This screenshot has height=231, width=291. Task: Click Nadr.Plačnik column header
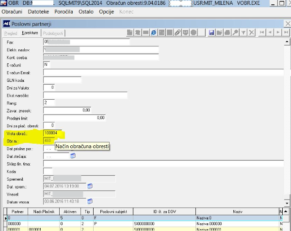44,212
